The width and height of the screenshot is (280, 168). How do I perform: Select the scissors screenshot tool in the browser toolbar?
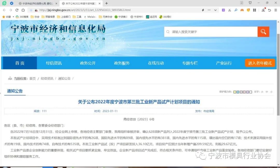pos(230,10)
